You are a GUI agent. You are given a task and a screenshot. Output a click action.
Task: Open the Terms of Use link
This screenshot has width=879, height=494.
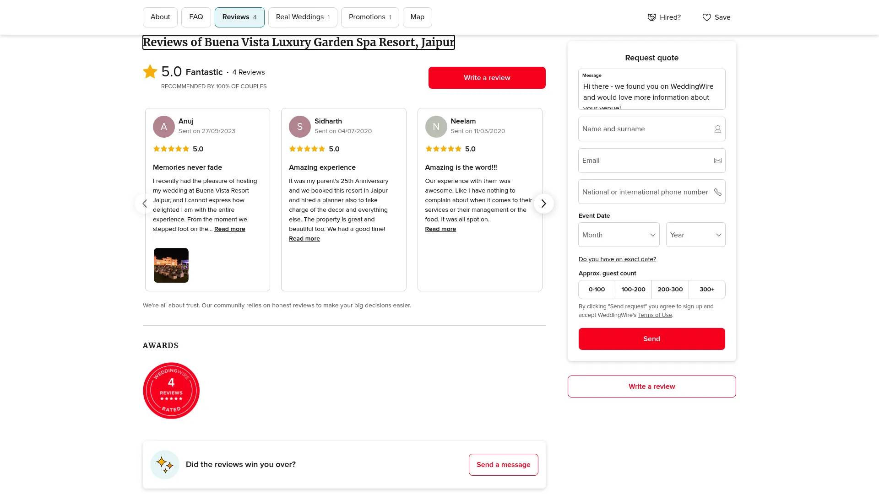pyautogui.click(x=655, y=315)
